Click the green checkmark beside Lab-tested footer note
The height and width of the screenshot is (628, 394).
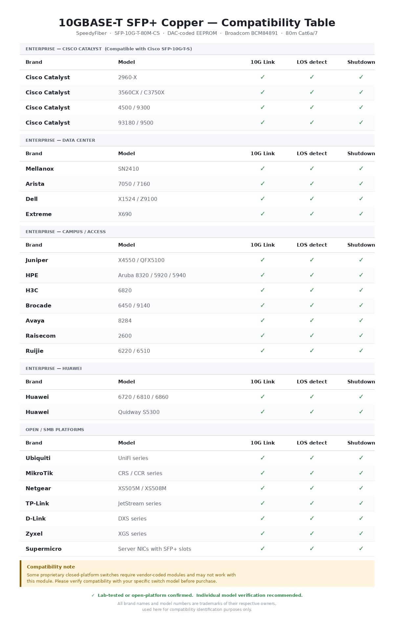(93, 595)
